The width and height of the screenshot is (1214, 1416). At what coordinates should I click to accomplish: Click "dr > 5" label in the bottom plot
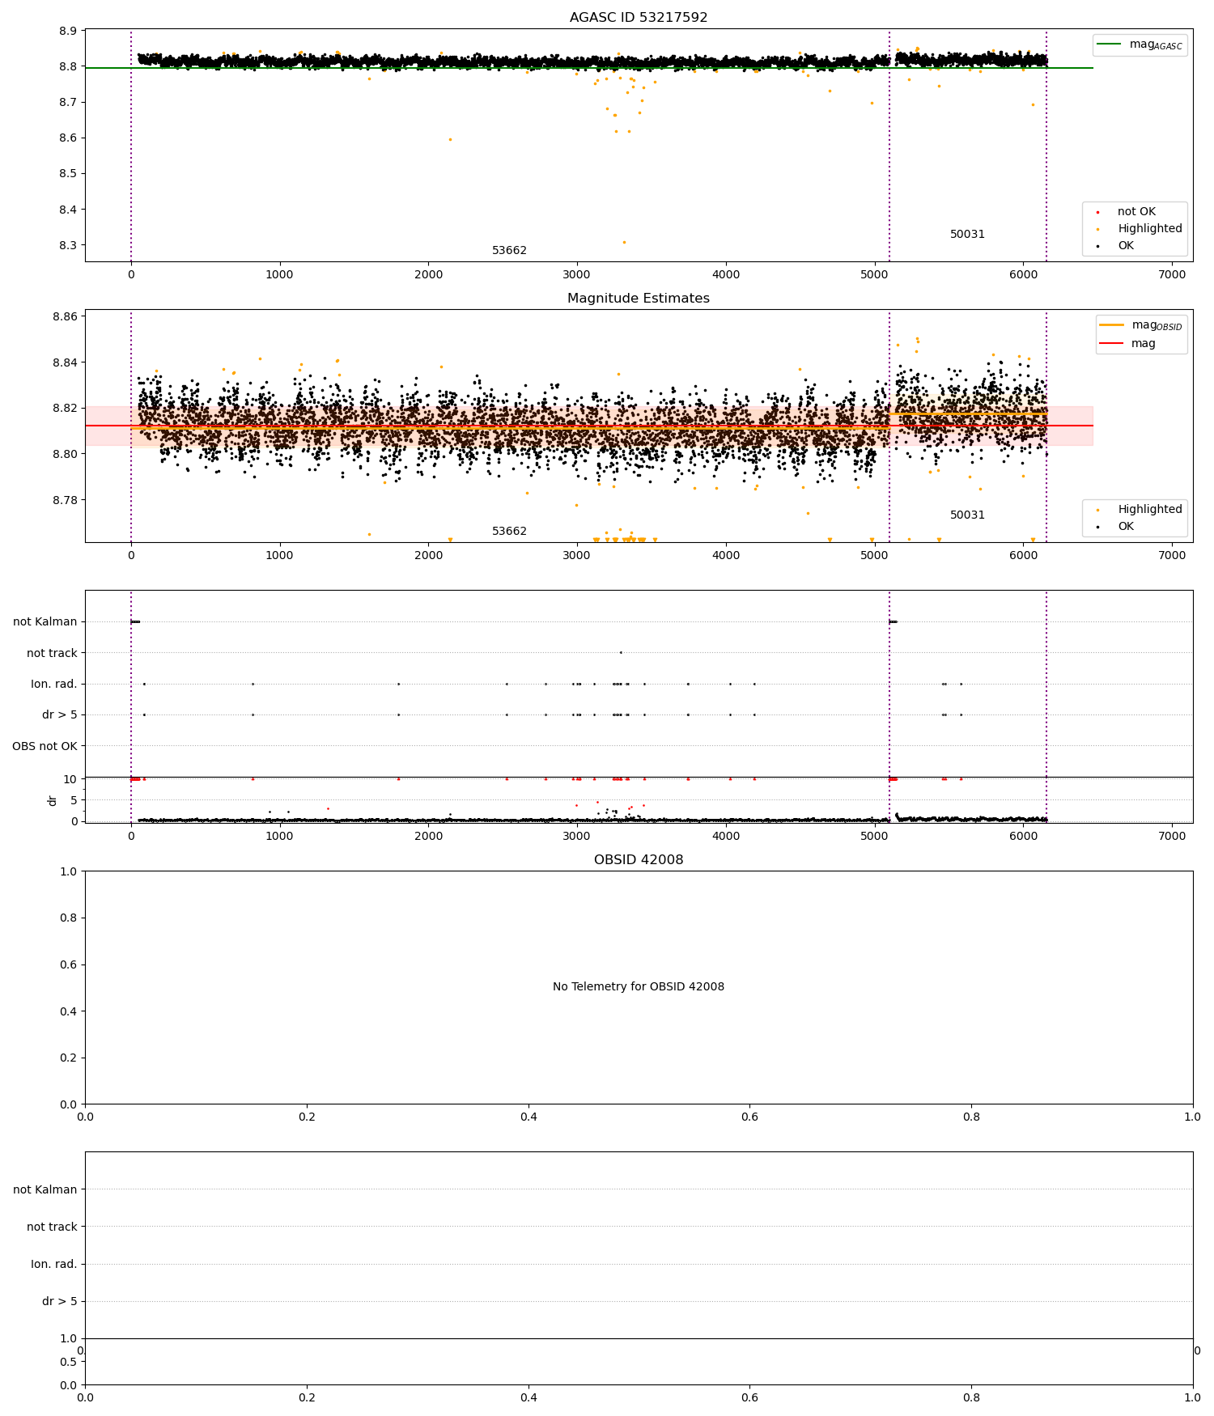60,1301
